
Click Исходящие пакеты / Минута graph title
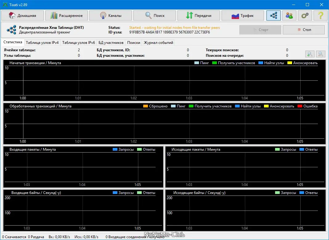(196, 149)
